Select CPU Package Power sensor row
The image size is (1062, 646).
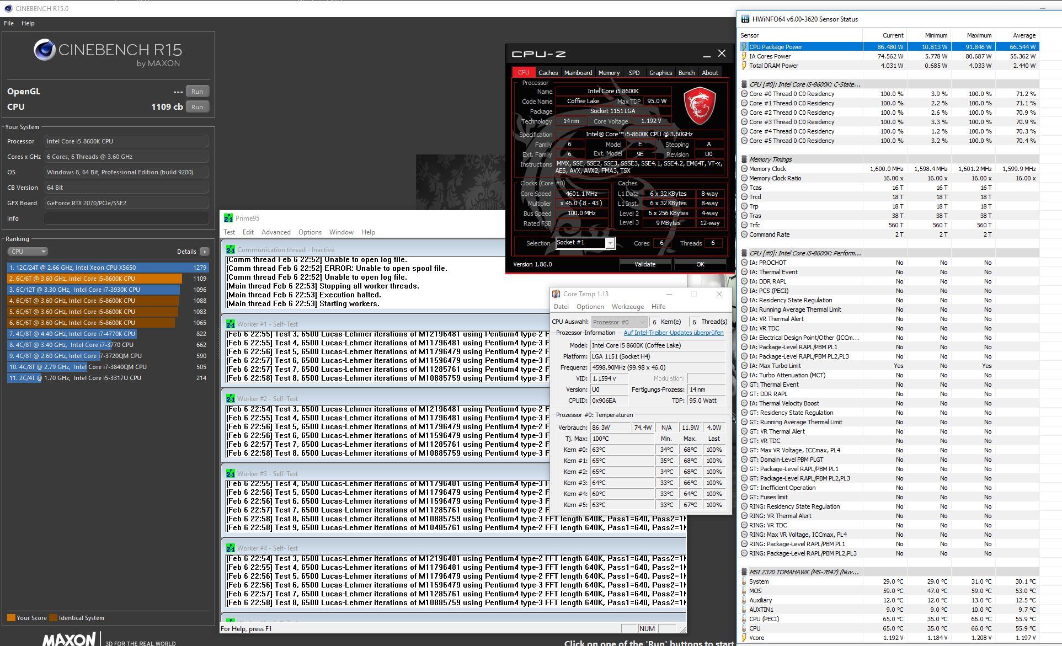(889, 47)
